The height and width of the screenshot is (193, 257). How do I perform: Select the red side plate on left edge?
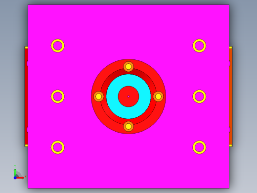(26, 96)
